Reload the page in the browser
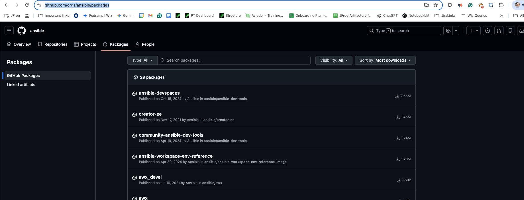The width and height of the screenshot is (524, 200). point(27,5)
